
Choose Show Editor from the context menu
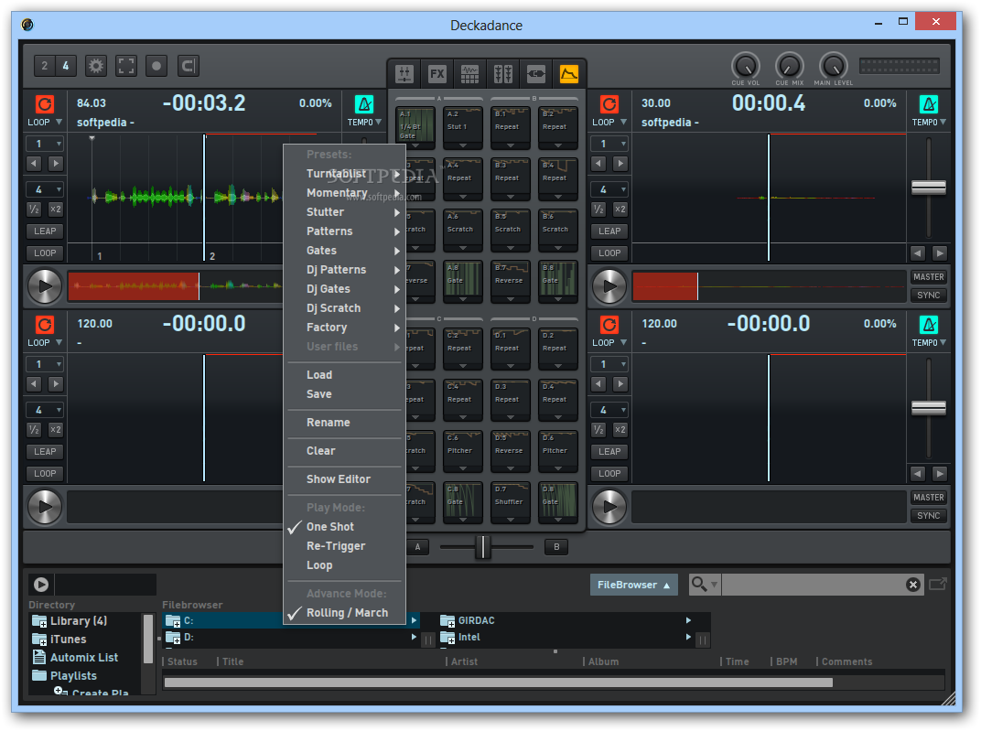(x=344, y=479)
